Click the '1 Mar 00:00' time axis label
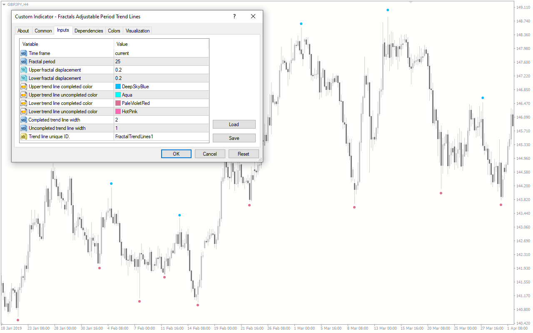Screen dimensions: 533x333 [x=305, y=328]
